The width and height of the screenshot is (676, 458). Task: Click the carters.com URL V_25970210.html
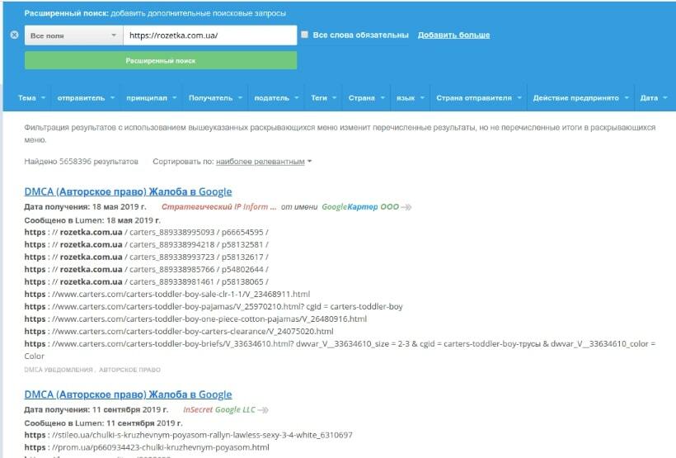[x=214, y=307]
